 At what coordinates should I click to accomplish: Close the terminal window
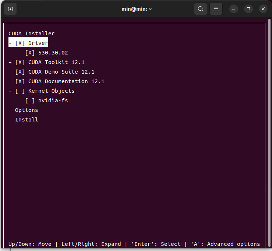pos(263,9)
